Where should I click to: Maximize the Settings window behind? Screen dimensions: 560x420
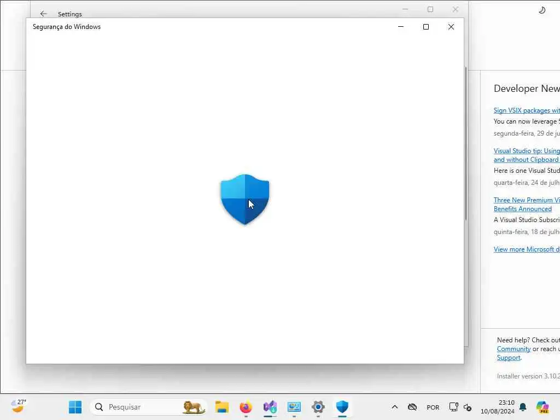[x=430, y=9]
